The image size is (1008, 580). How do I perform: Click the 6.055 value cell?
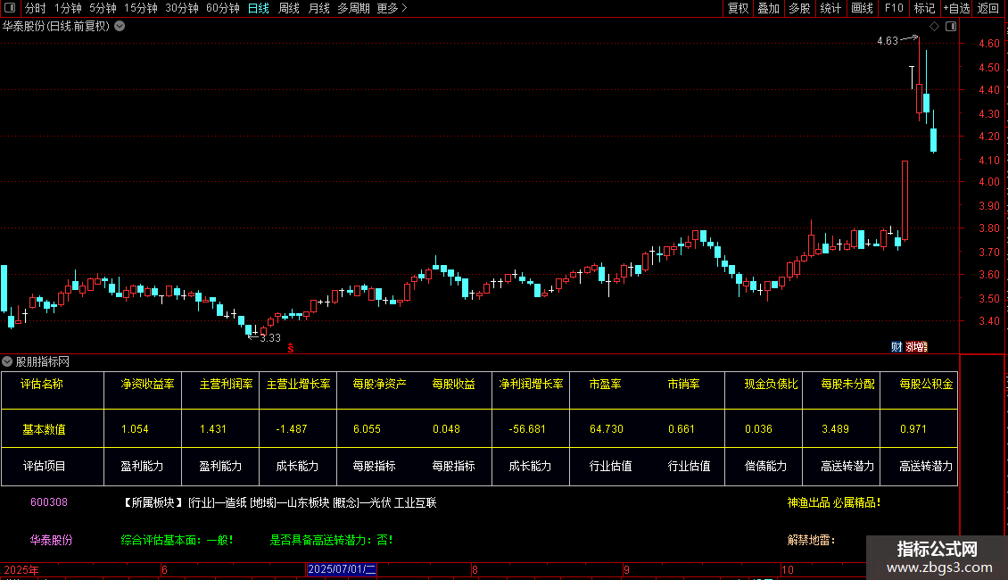[367, 429]
